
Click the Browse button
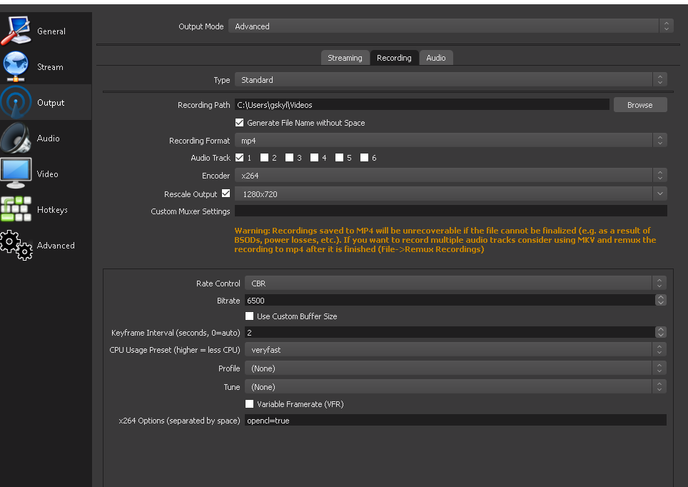coord(640,104)
